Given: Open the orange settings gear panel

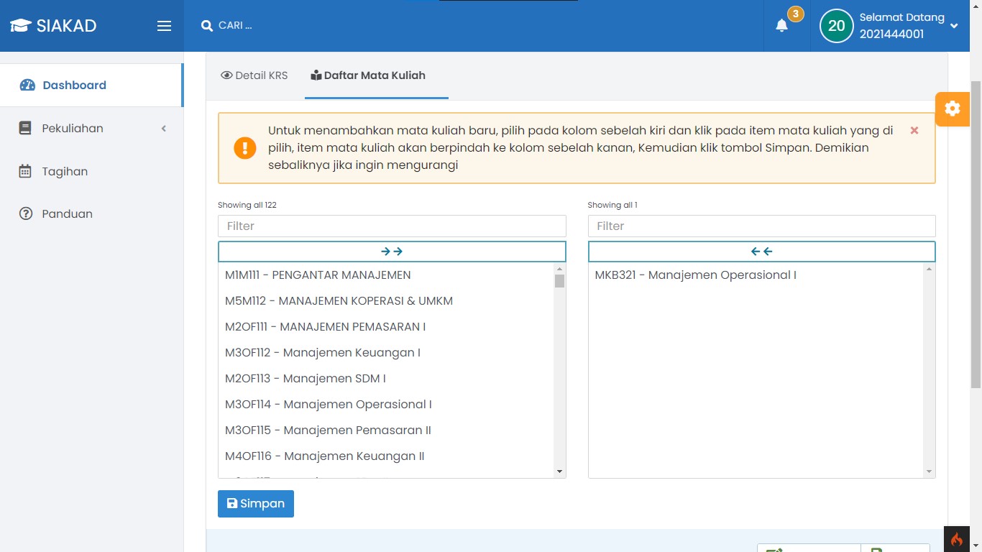Looking at the screenshot, I should pyautogui.click(x=953, y=109).
